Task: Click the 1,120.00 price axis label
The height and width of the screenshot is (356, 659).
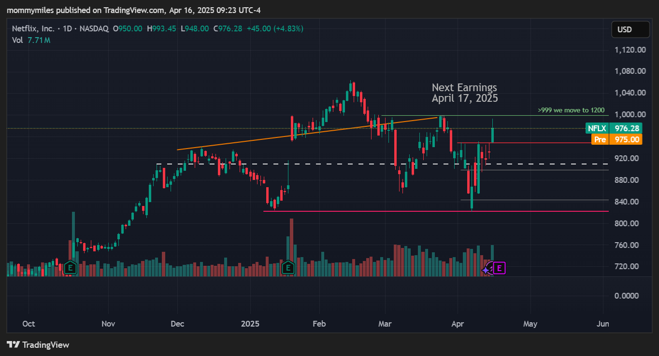Action: click(630, 50)
